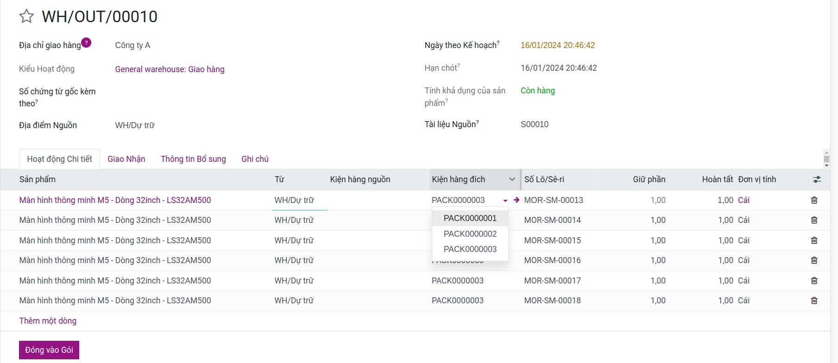Viewport: 838px width, 363px height.
Task: Open column settings adjustment icon in table header
Action: (817, 179)
